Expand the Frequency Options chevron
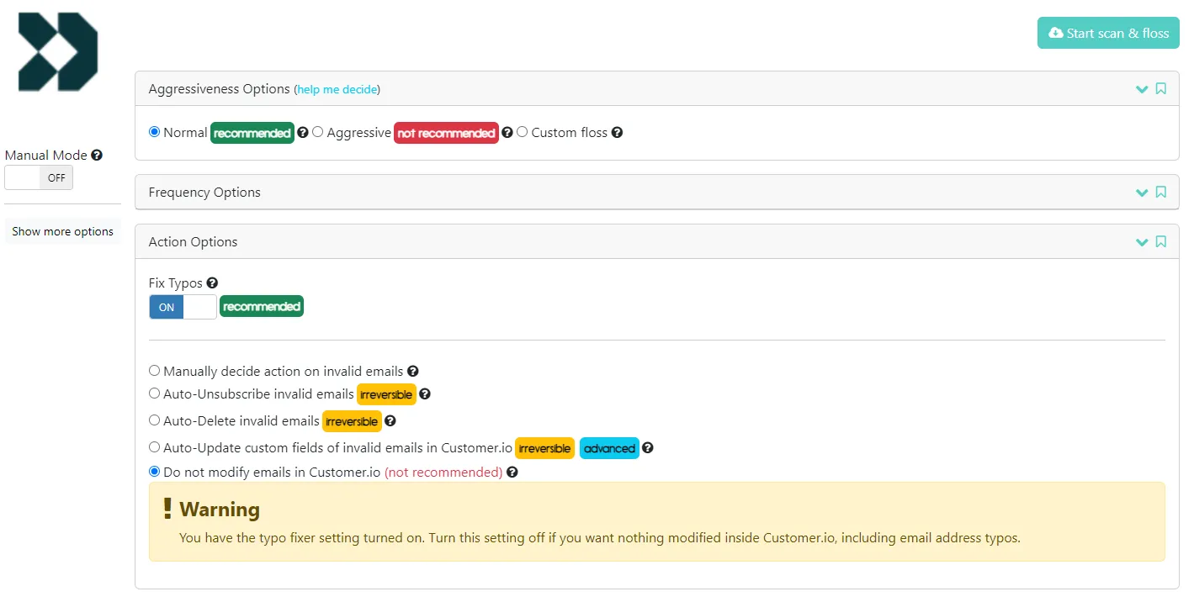 (x=1142, y=193)
